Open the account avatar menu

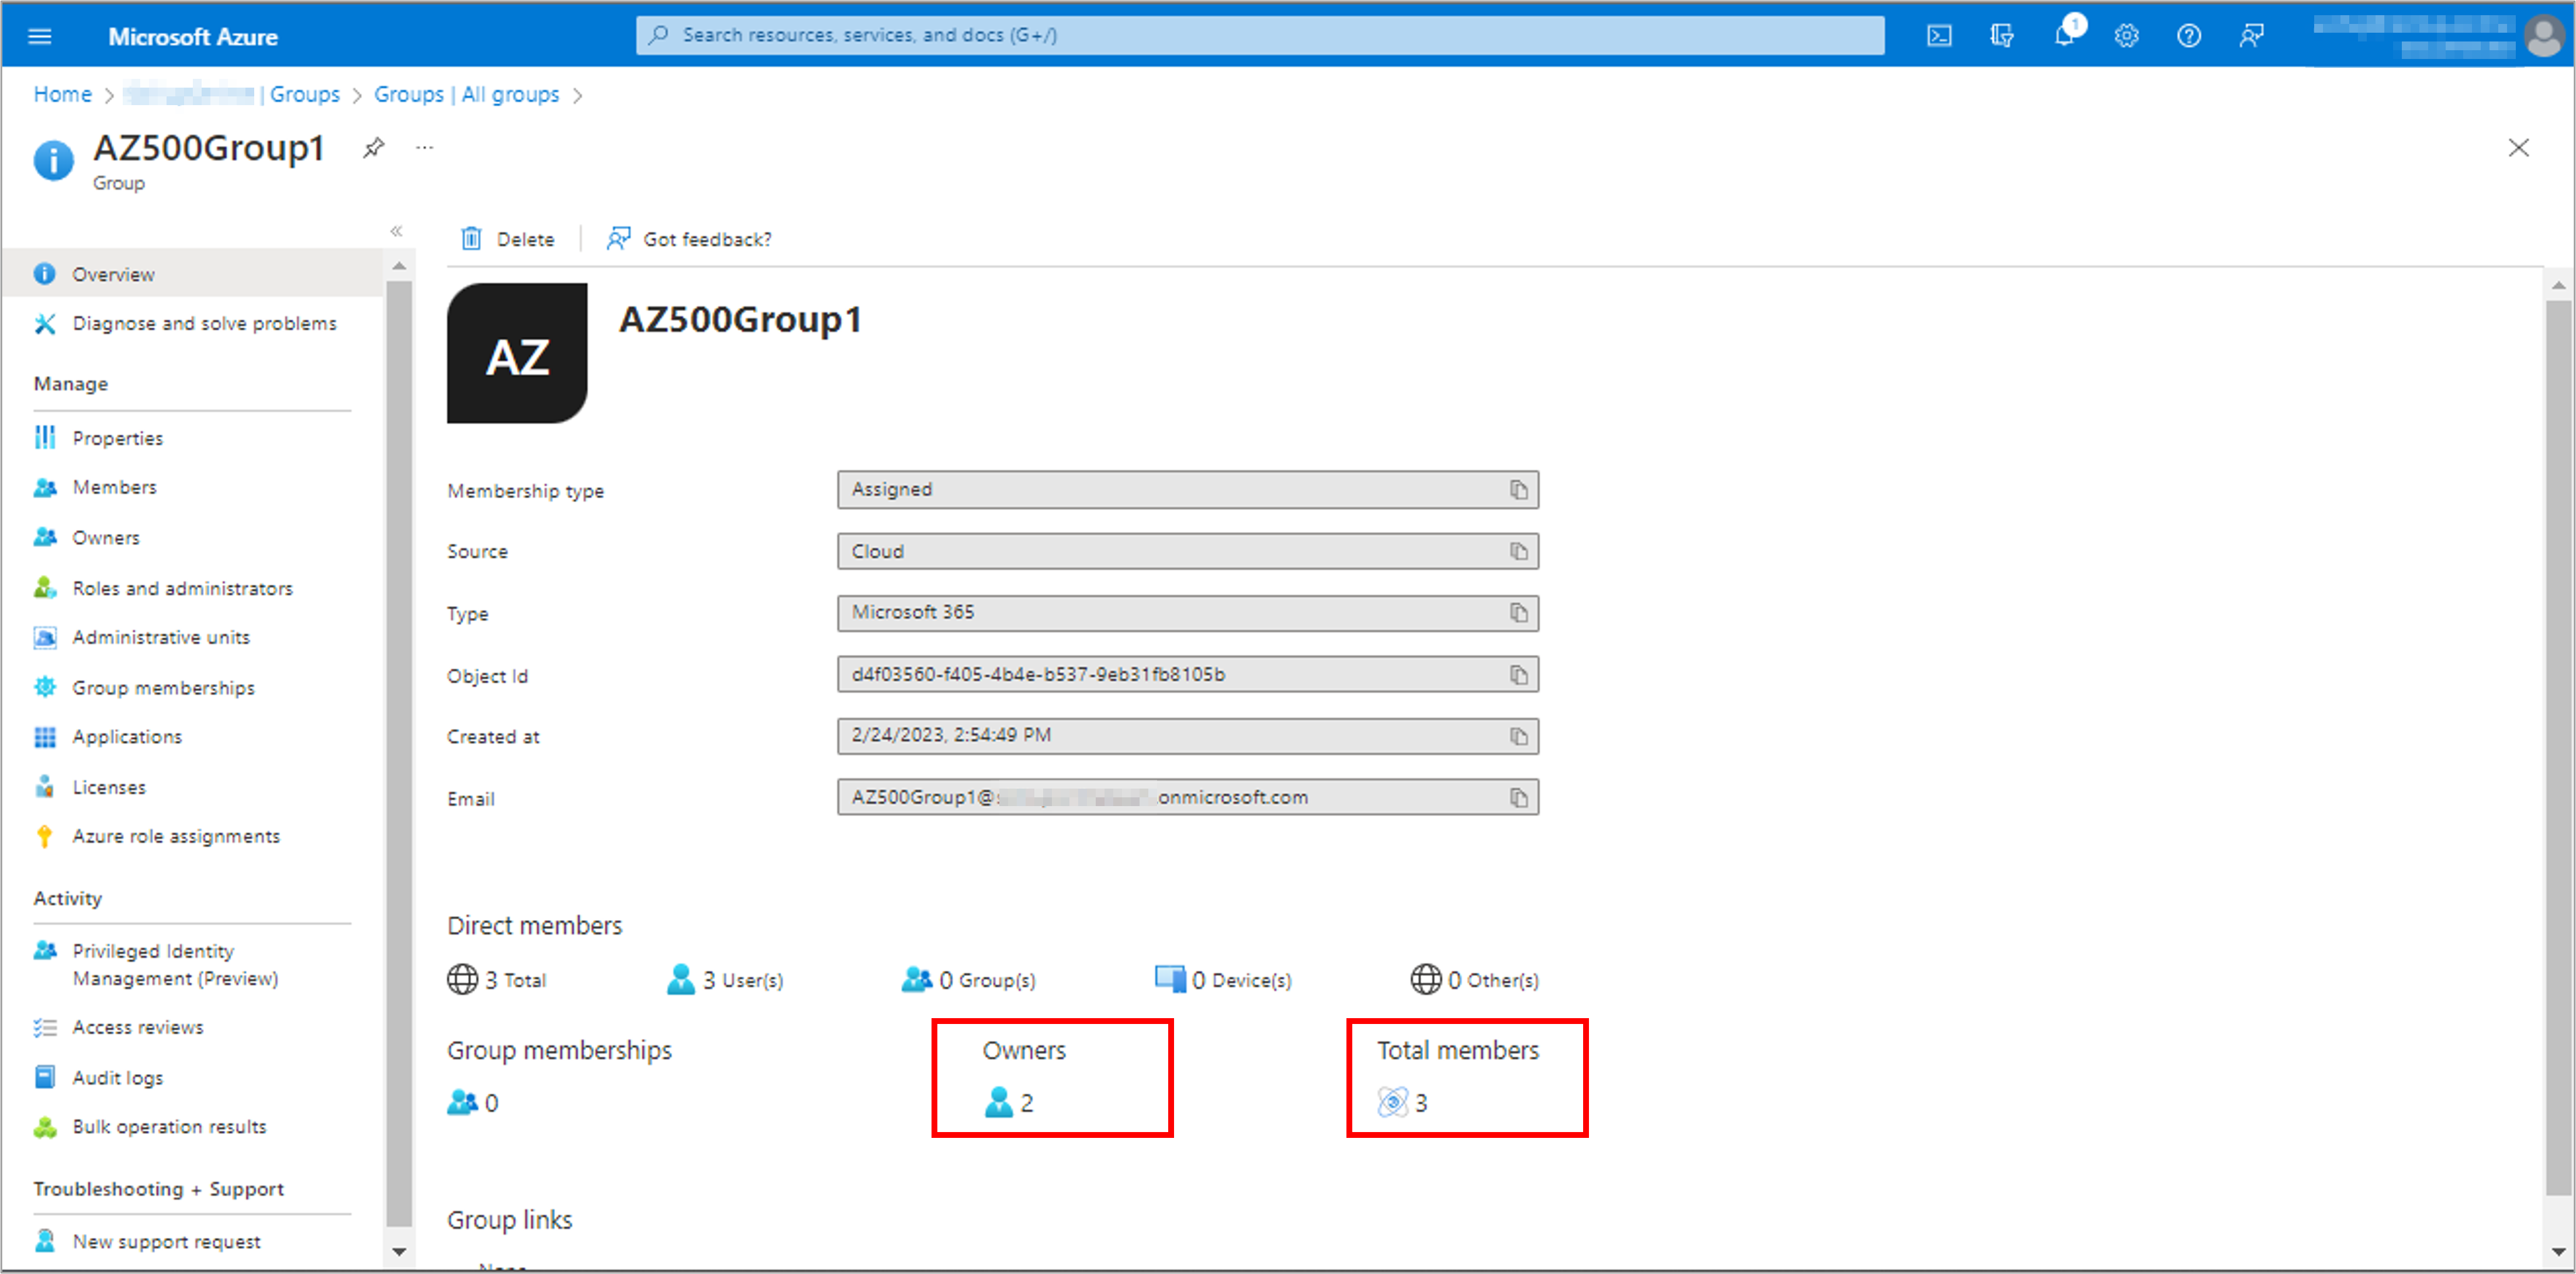click(x=2543, y=36)
